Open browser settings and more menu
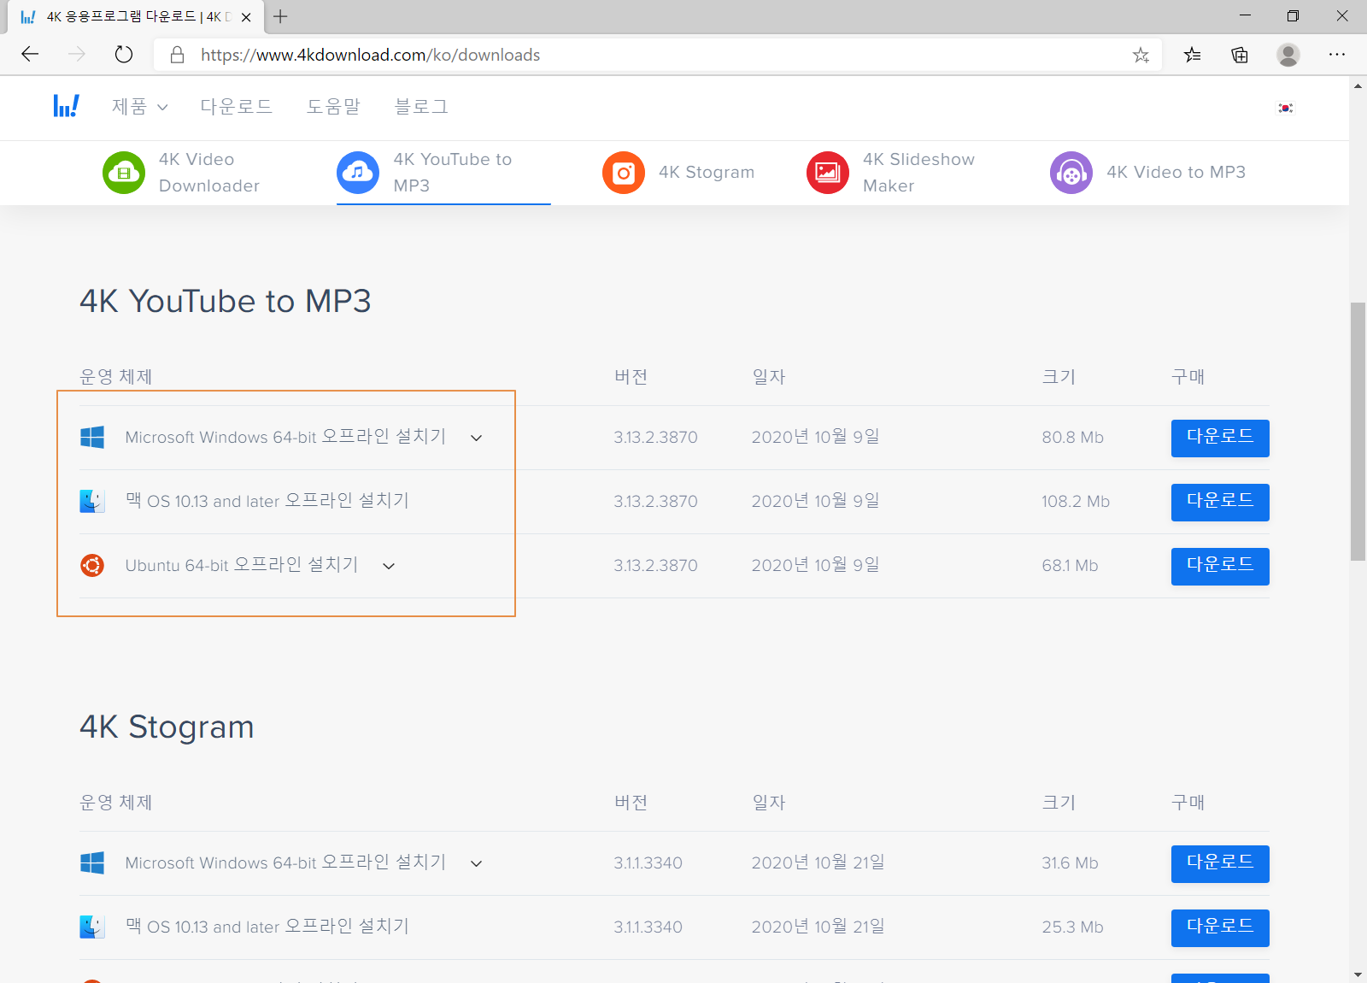Image resolution: width=1367 pixels, height=983 pixels. point(1337,55)
